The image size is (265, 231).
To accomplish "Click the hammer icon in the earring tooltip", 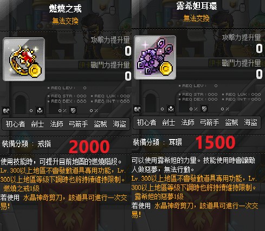I will (137, 109).
